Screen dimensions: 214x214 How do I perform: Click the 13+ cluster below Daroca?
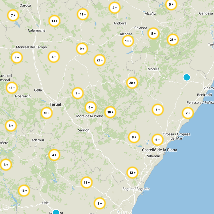pos(54,20)
